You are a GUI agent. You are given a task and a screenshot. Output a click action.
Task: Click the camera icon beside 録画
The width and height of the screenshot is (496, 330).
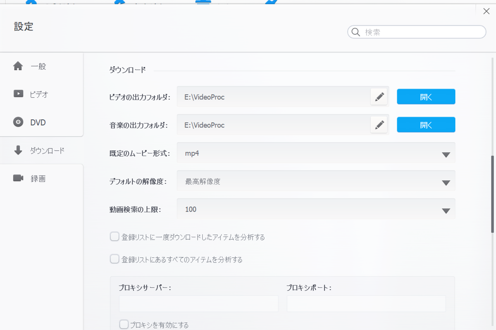coord(18,178)
